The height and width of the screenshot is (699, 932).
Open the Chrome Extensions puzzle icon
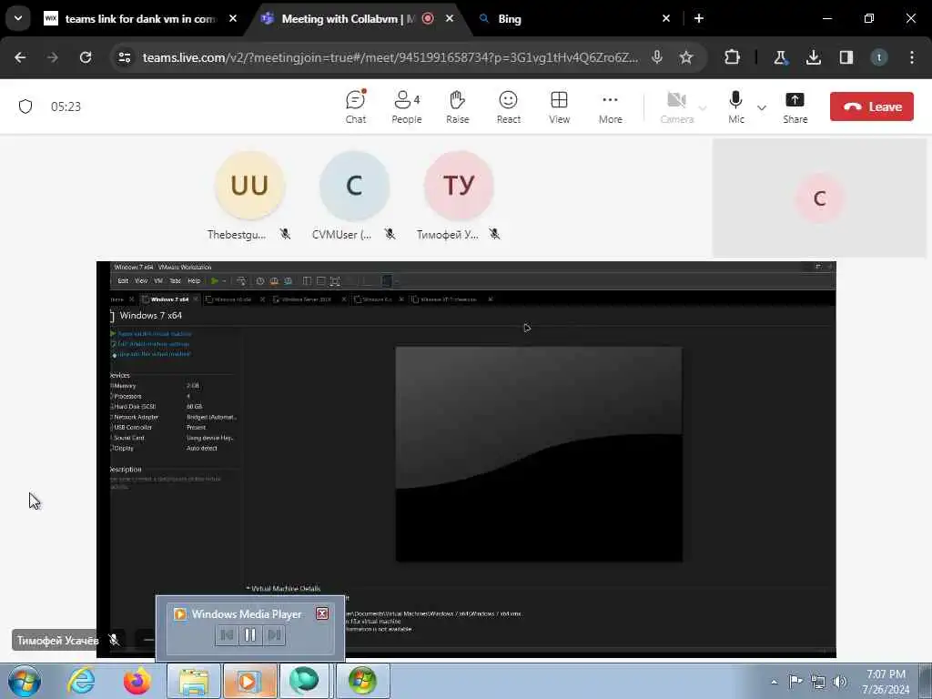tap(733, 57)
